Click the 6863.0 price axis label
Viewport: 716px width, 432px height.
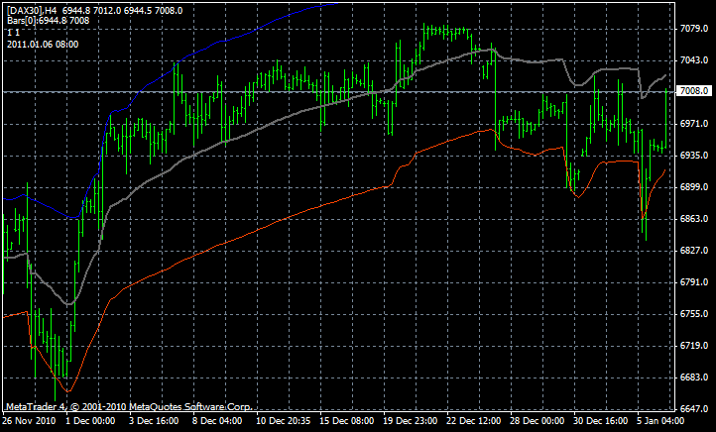[x=694, y=219]
